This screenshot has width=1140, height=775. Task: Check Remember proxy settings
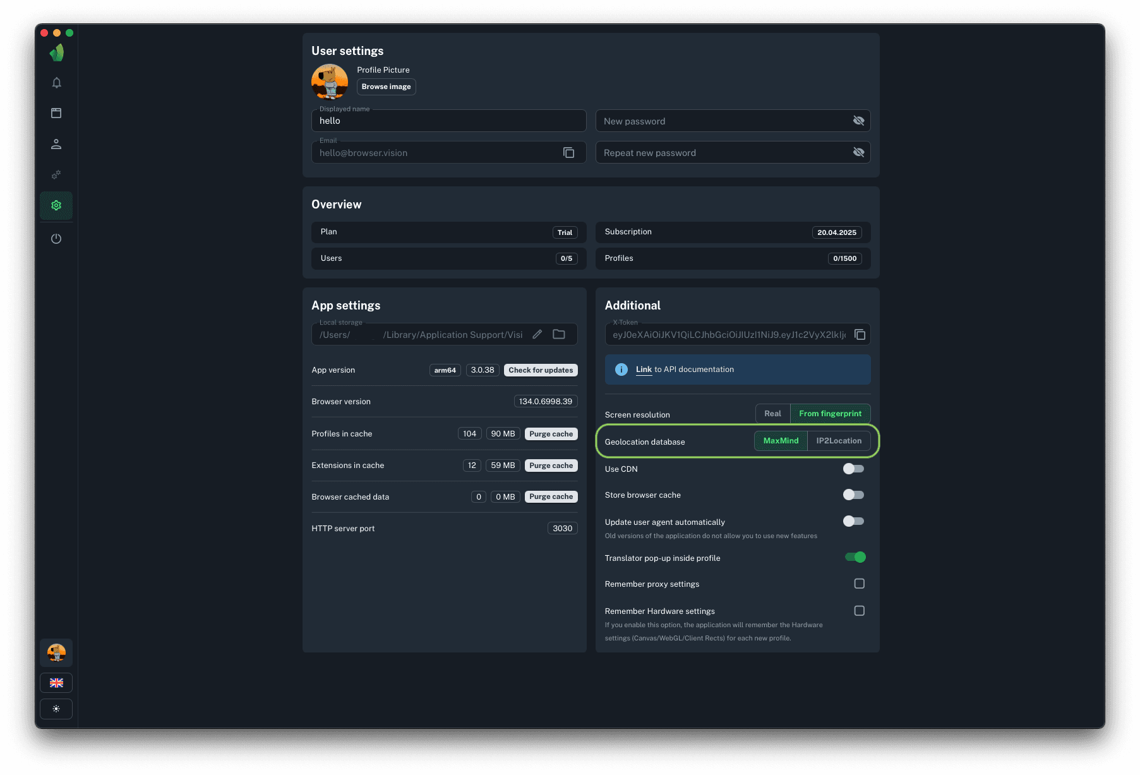(x=859, y=584)
